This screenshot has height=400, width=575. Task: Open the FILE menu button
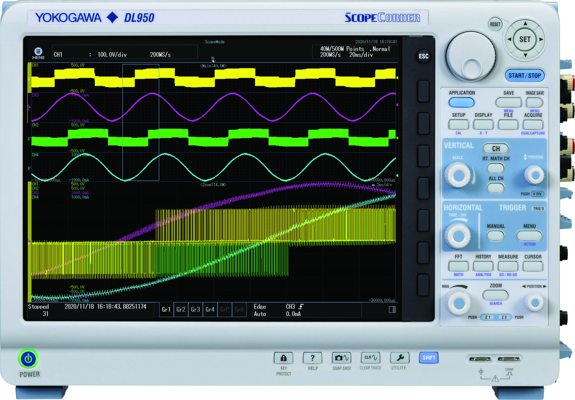(x=508, y=124)
